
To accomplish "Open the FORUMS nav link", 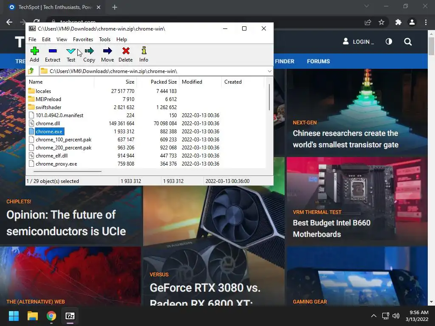I will (x=318, y=61).
